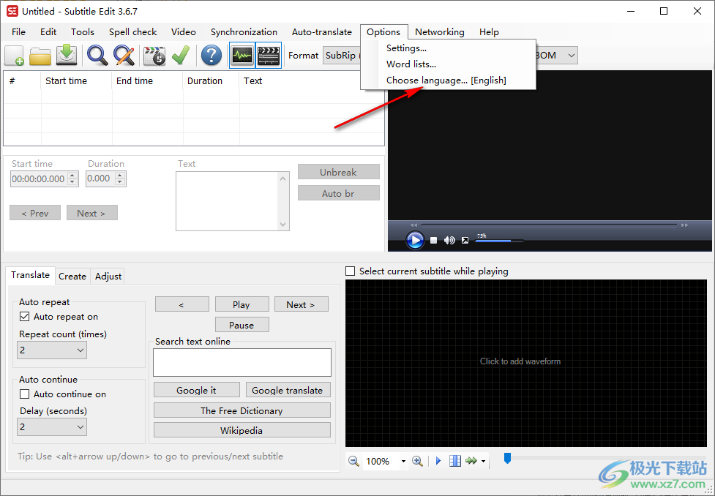Click the Google it button
The image size is (715, 496).
coord(197,390)
